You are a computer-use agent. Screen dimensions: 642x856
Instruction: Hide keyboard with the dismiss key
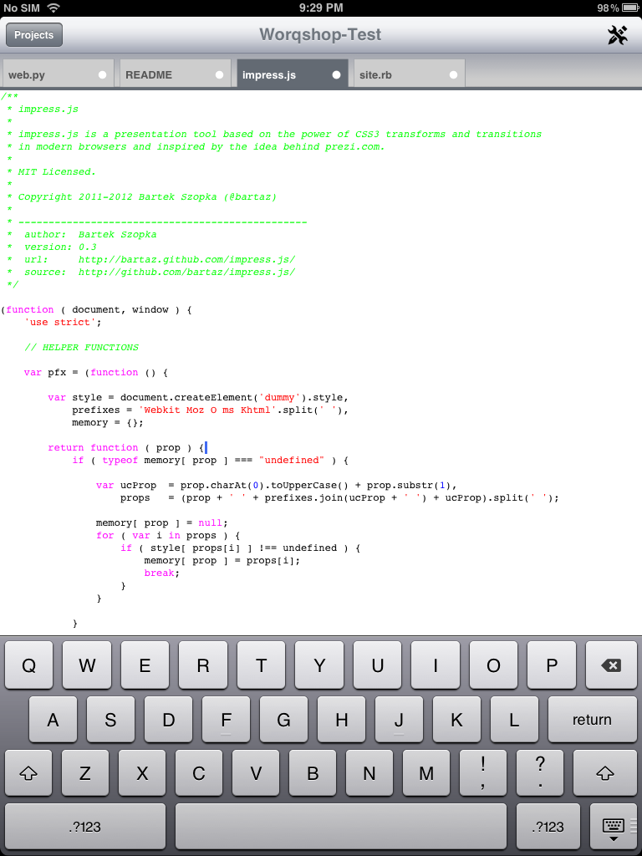[613, 827]
